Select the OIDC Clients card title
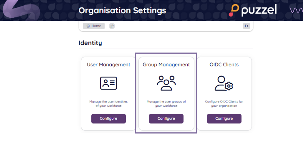This screenshot has width=303, height=141. (x=224, y=65)
